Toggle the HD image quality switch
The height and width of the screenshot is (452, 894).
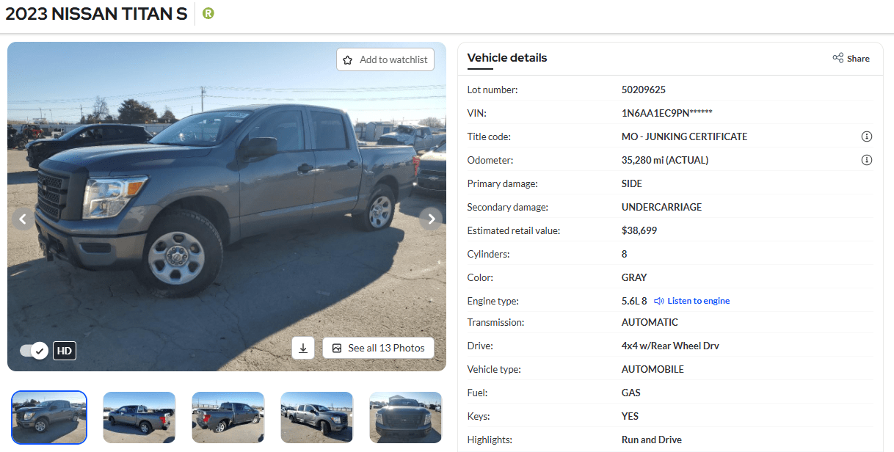34,351
